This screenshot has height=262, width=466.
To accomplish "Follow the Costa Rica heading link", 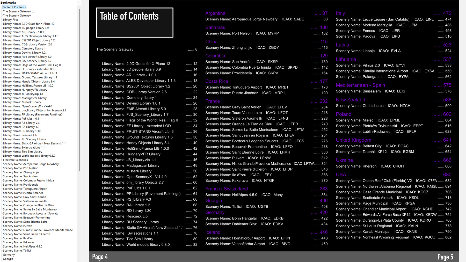I will [217, 81].
